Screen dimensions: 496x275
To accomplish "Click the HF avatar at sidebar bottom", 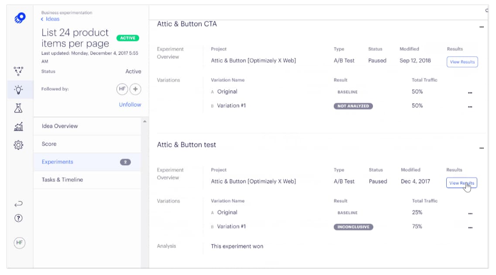I will coord(19,243).
